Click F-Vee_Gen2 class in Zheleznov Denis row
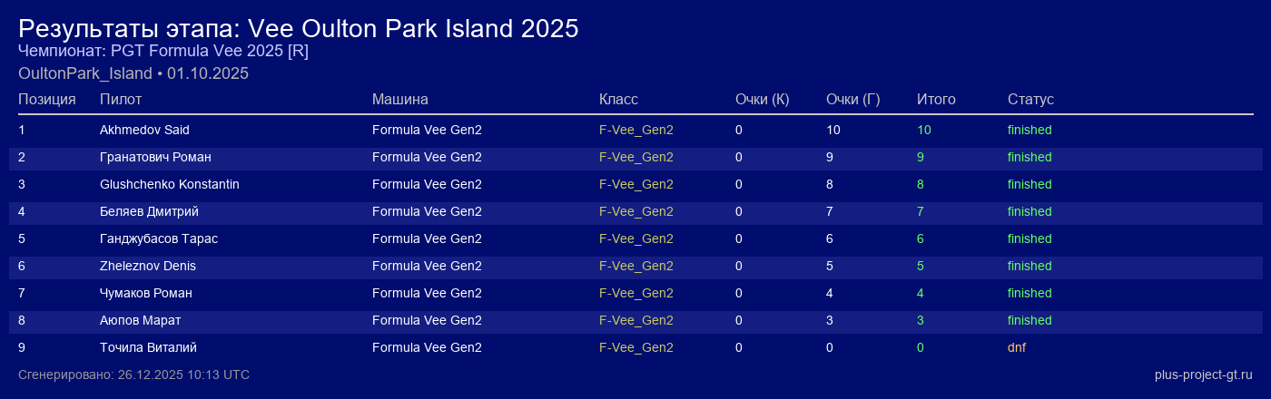Screen dimensions: 1271x399 [635, 266]
